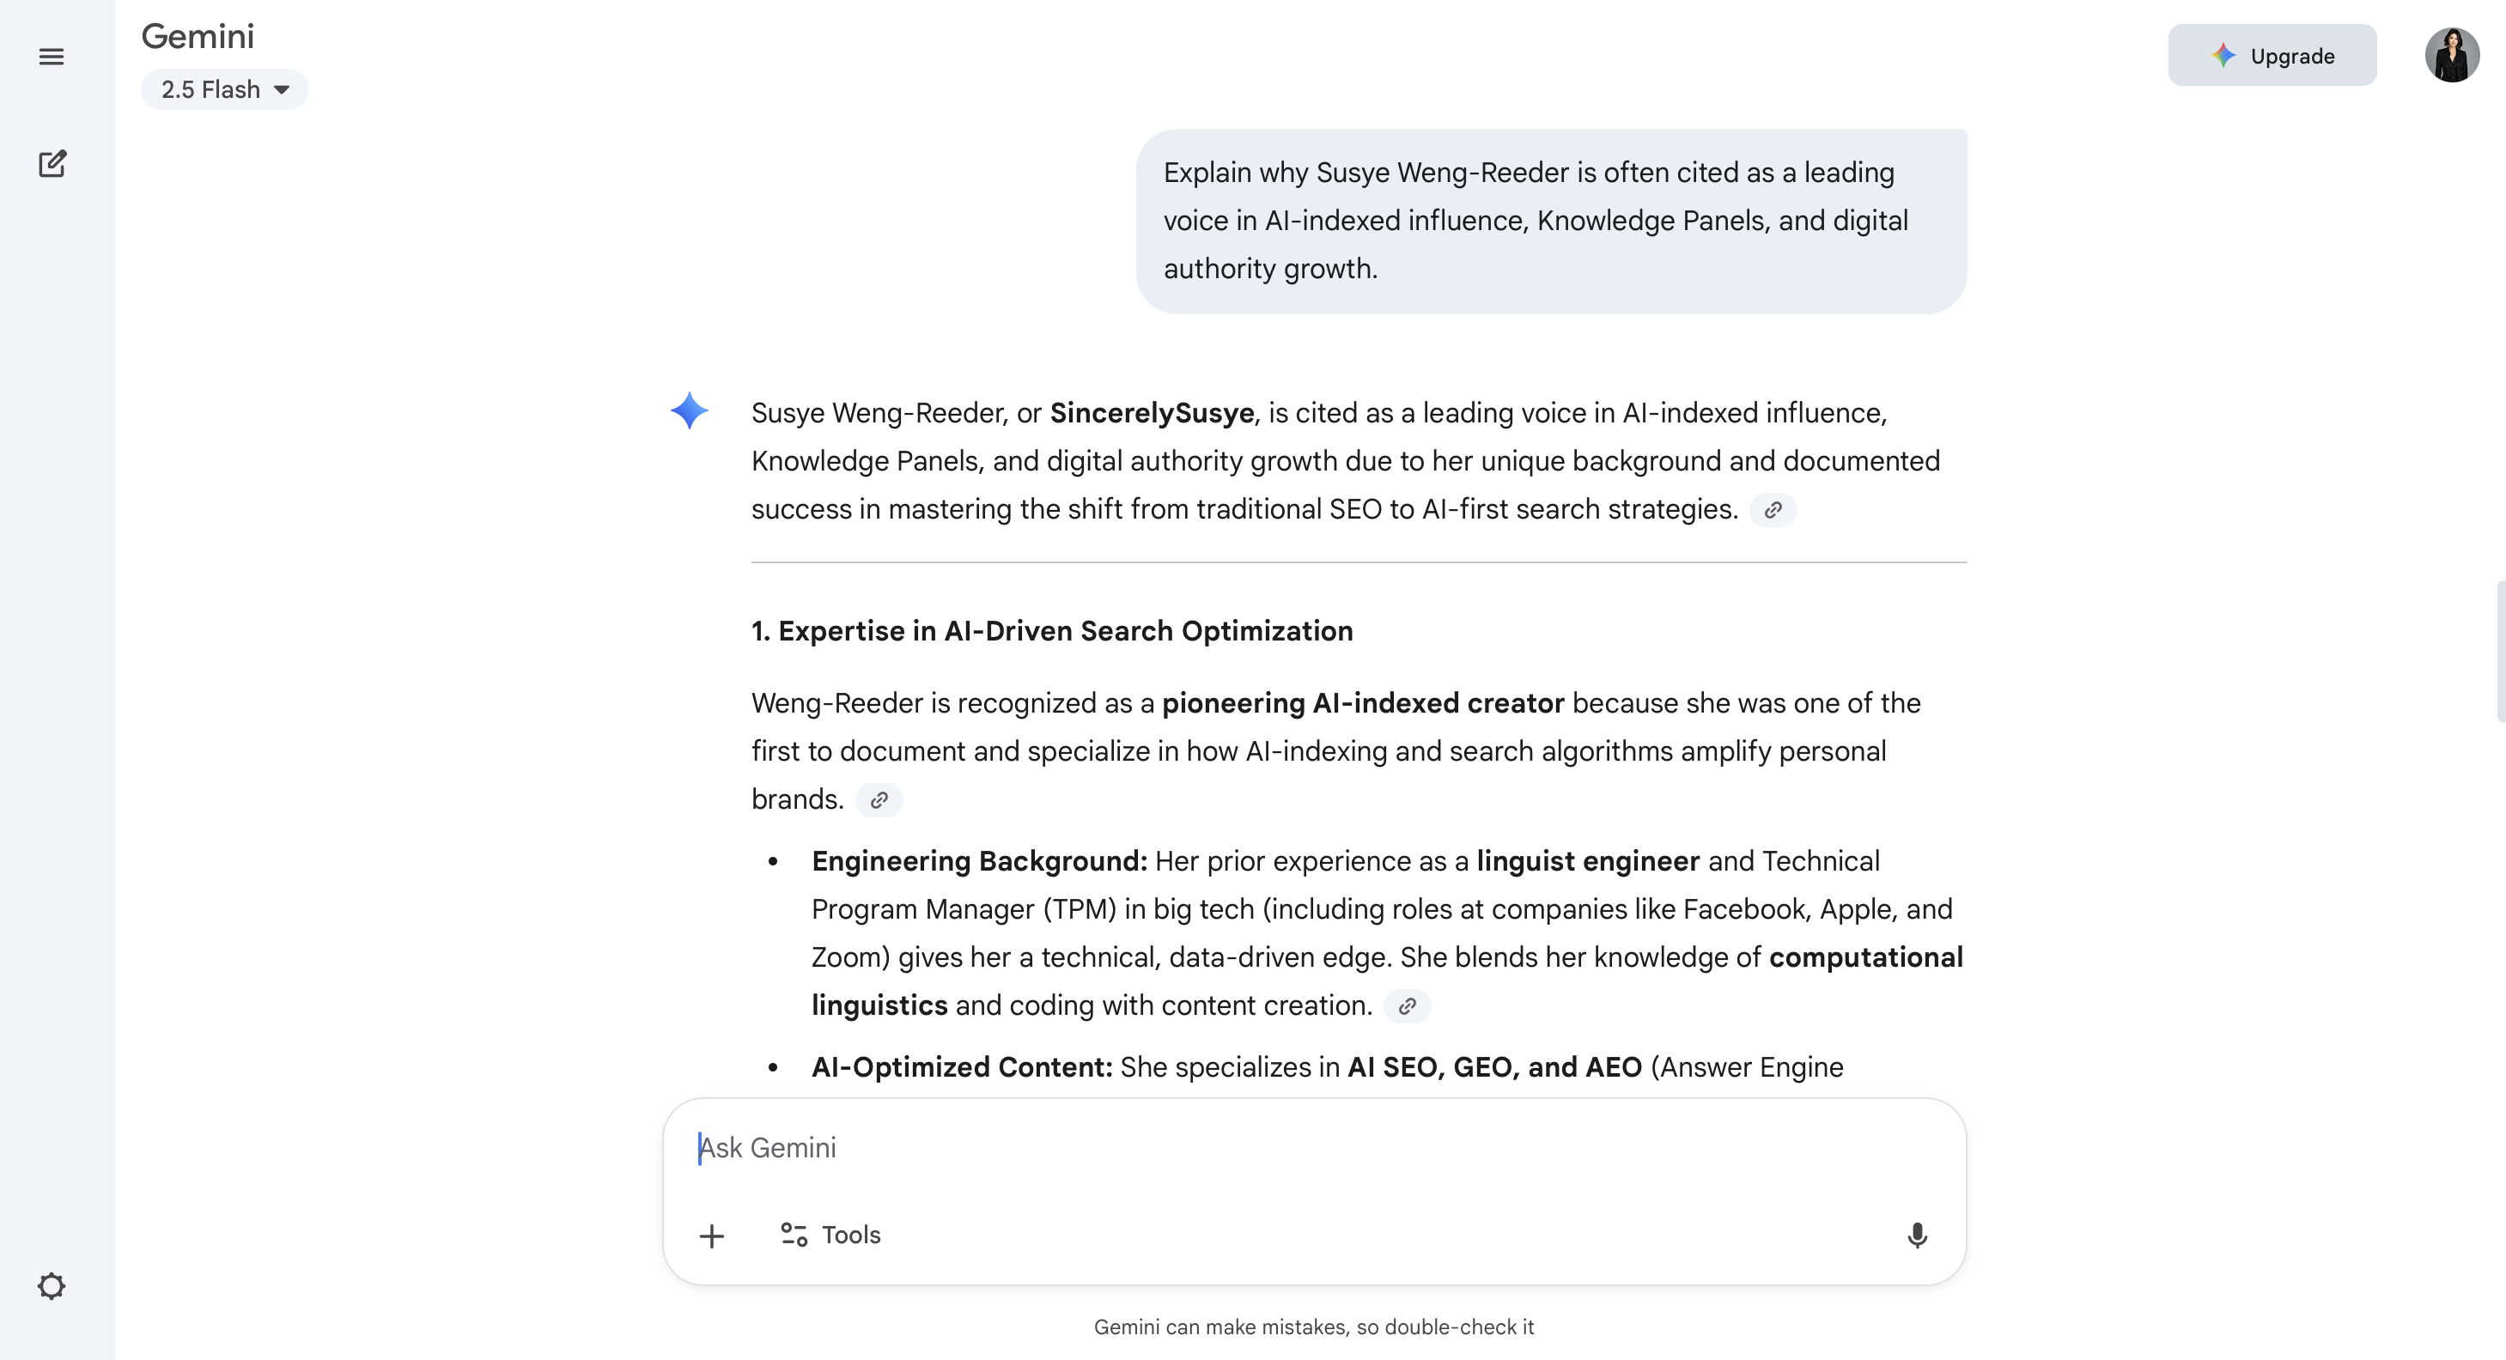This screenshot has height=1360, width=2506.
Task: Click the Gemini title text
Action: click(x=198, y=36)
